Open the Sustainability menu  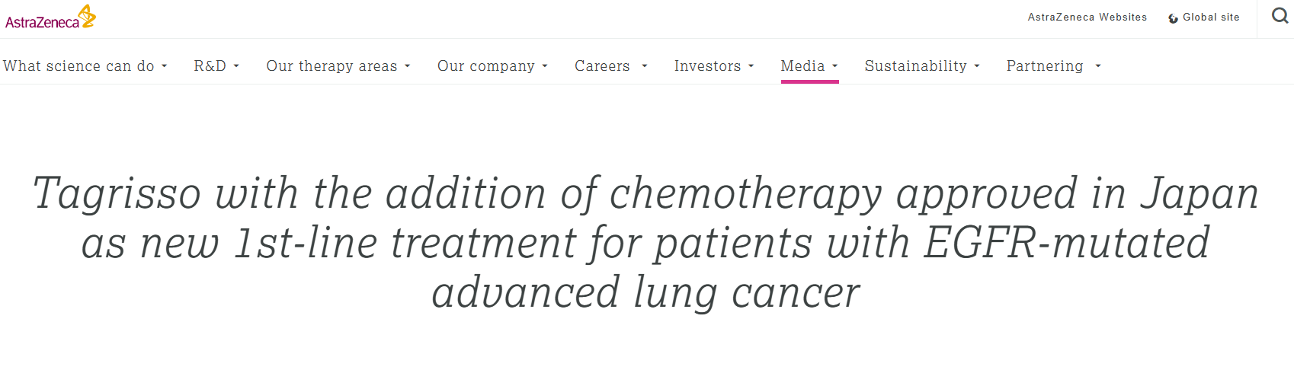922,66
